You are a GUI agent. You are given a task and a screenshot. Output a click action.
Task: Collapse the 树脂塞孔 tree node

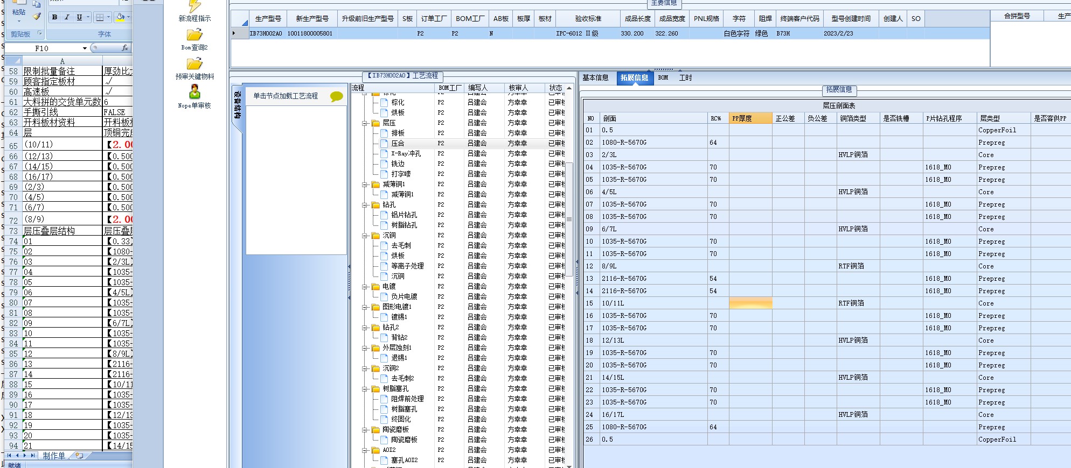click(365, 389)
